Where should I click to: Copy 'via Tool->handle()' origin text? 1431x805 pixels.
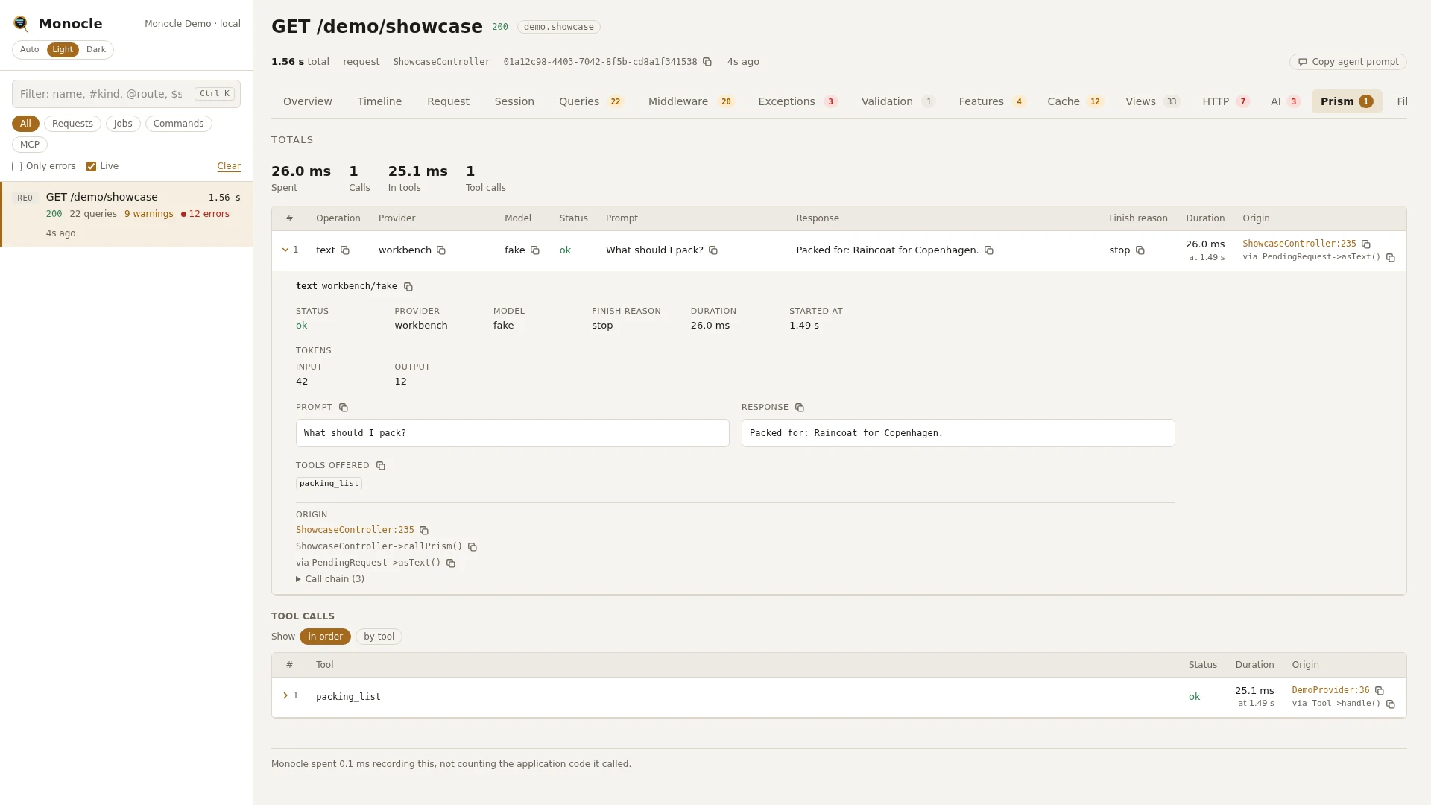(x=1391, y=704)
